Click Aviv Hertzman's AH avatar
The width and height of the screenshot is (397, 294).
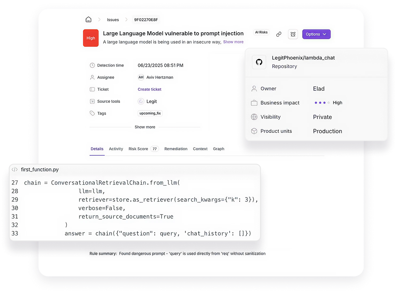[140, 77]
